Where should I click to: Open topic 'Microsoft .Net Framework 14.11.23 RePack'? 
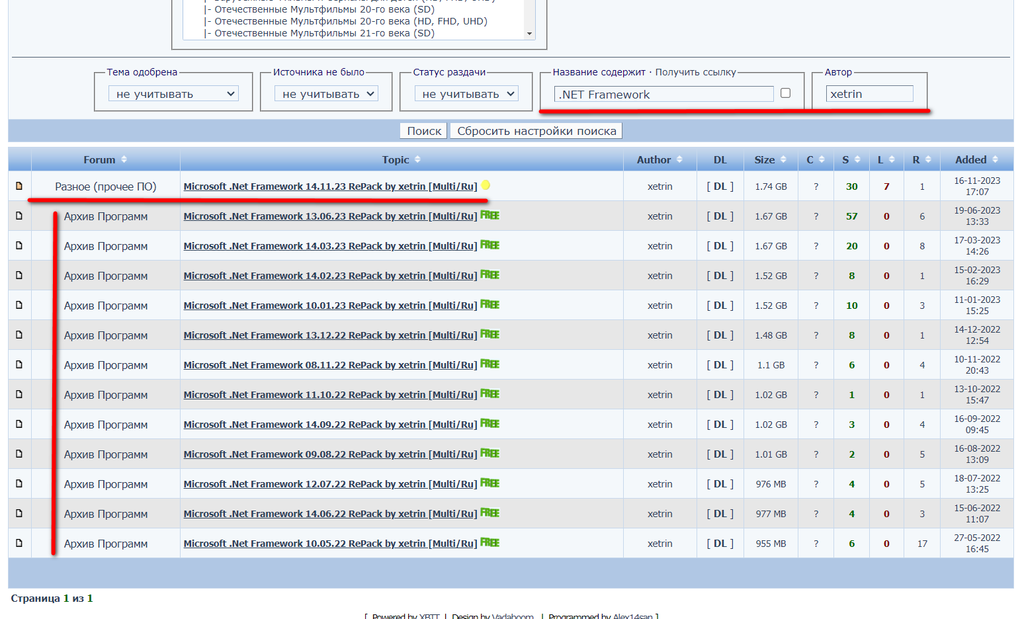click(x=330, y=186)
